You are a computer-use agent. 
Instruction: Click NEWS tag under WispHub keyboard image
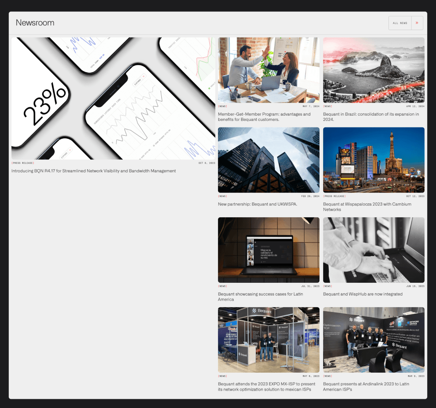click(x=327, y=286)
